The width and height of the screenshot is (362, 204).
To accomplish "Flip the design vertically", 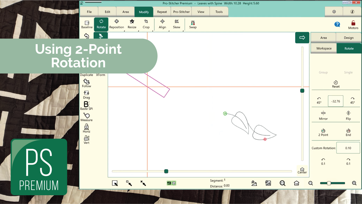I will tap(348, 115).
